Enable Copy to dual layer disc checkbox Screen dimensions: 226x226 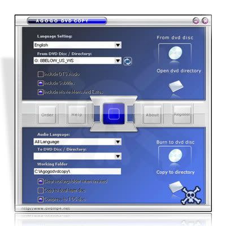click(x=41, y=190)
